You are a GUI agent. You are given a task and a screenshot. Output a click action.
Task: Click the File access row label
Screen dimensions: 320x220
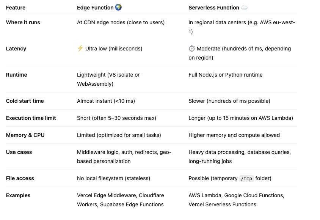click(20, 178)
